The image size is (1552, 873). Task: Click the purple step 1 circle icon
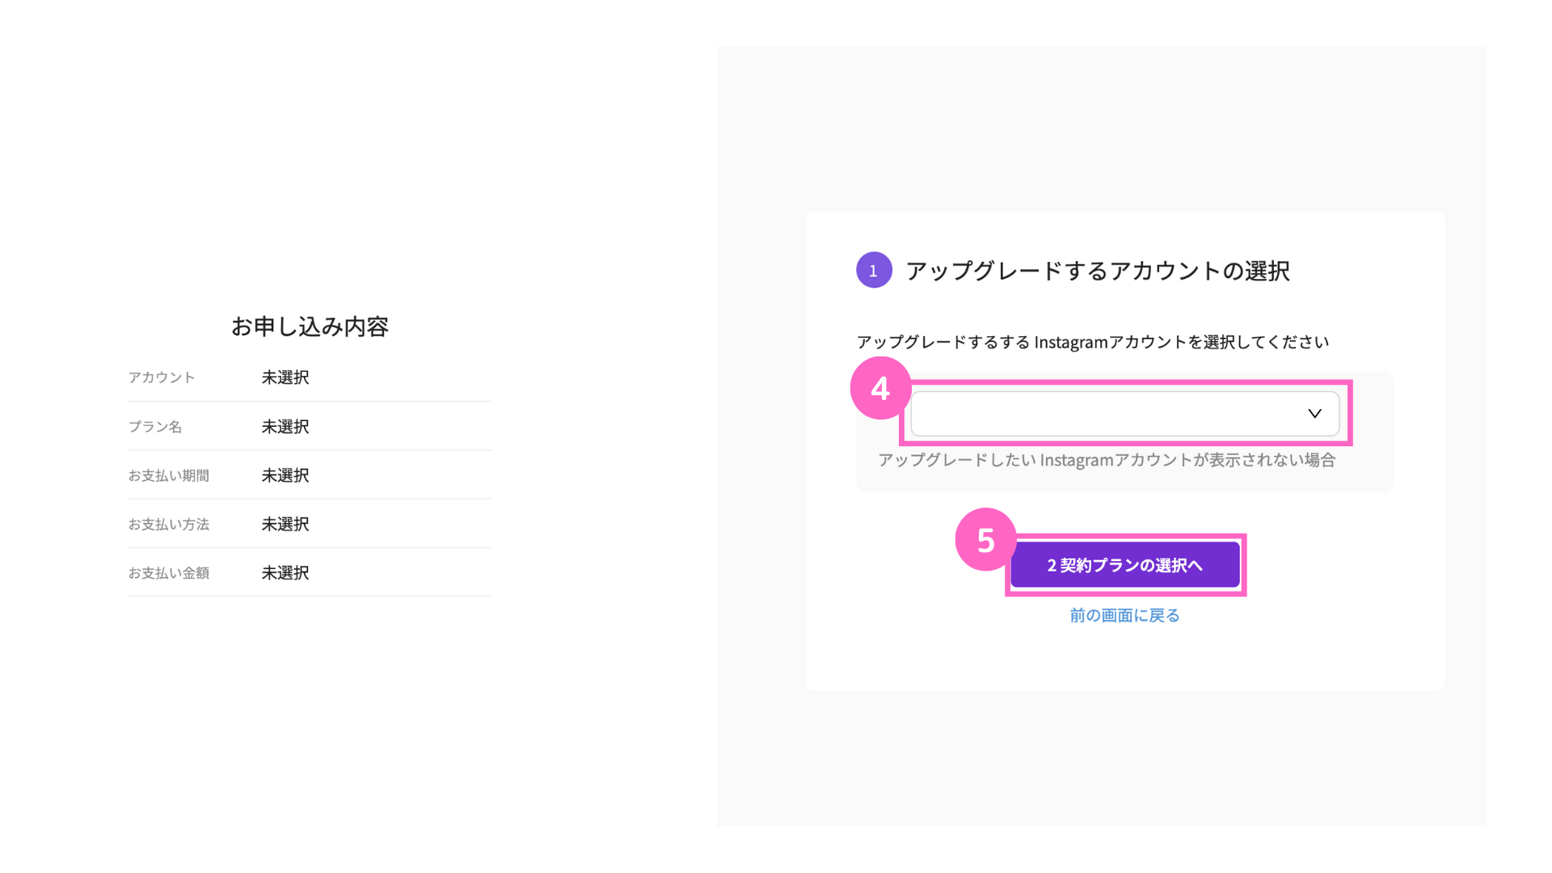[874, 271]
